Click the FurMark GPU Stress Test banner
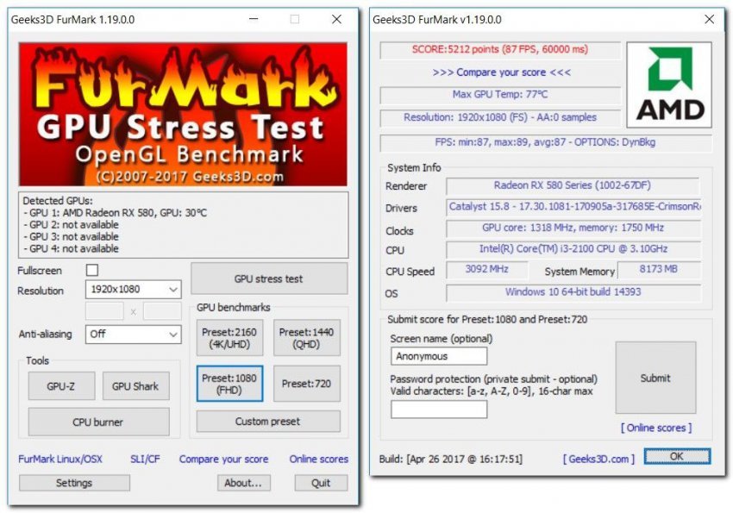 [x=183, y=115]
